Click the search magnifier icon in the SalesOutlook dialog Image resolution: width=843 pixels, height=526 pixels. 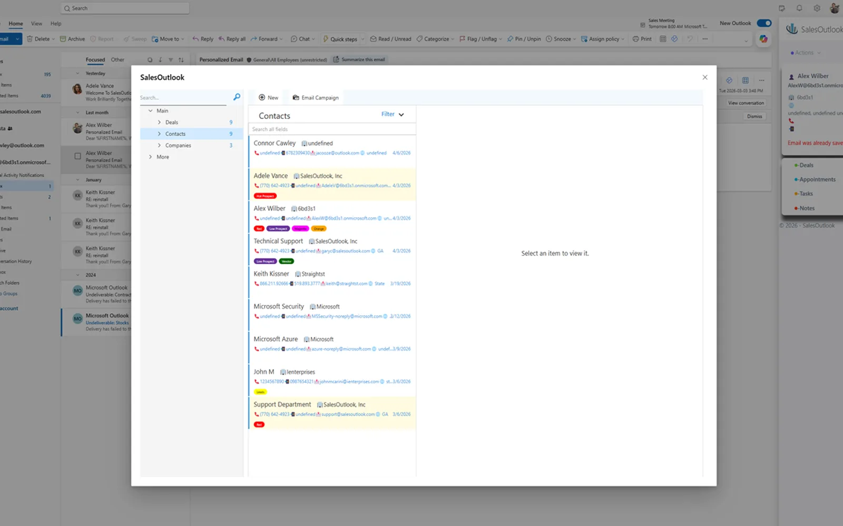tap(237, 97)
